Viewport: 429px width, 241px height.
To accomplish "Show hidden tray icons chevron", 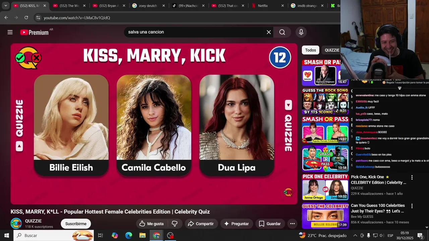I will click(x=355, y=235).
